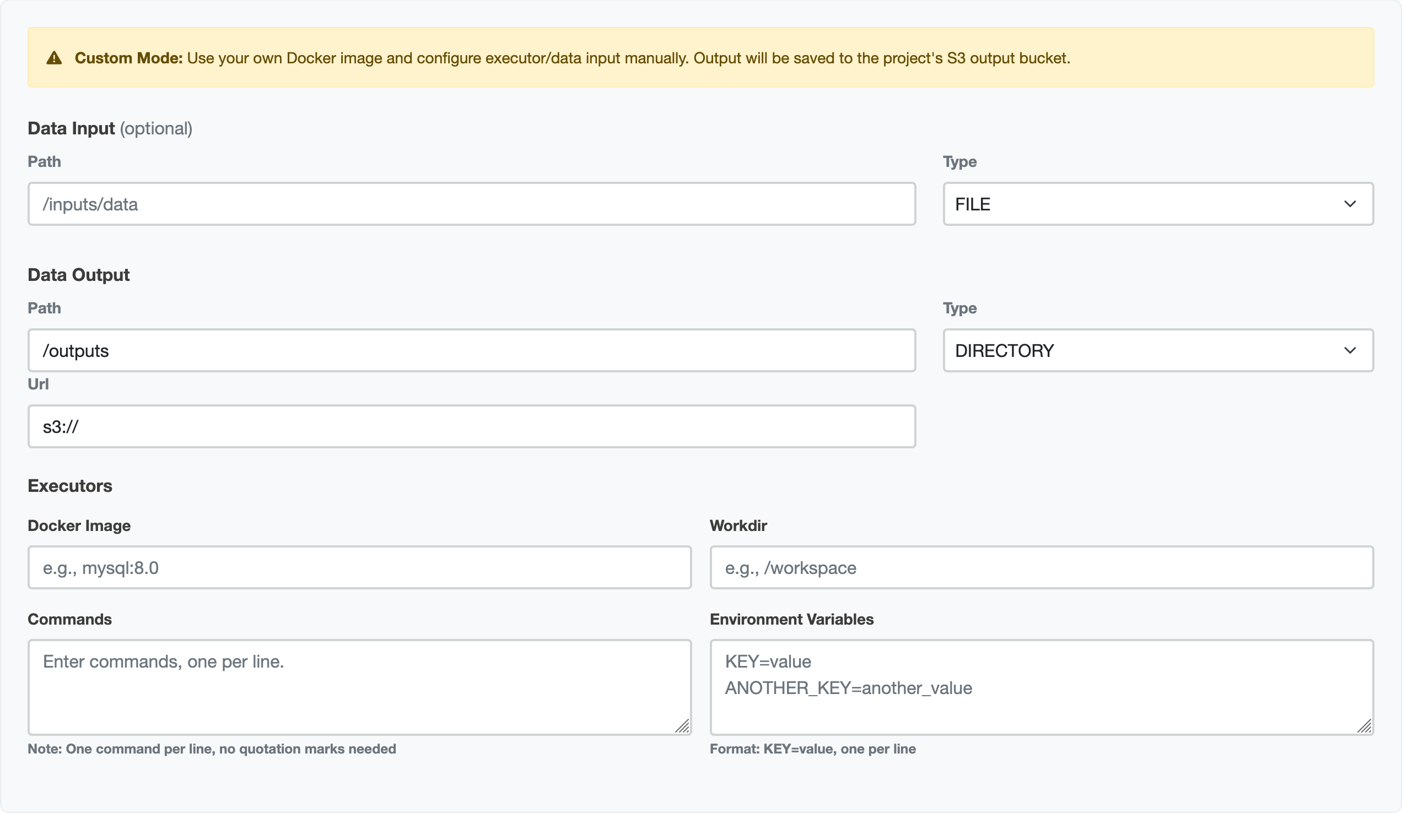
Task: Click the warning icon in the Custom Mode banner
Action: (55, 57)
